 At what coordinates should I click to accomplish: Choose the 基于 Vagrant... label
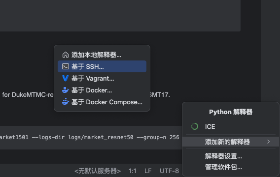pos(93,79)
